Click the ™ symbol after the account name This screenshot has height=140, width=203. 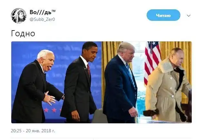pyautogui.click(x=53, y=11)
